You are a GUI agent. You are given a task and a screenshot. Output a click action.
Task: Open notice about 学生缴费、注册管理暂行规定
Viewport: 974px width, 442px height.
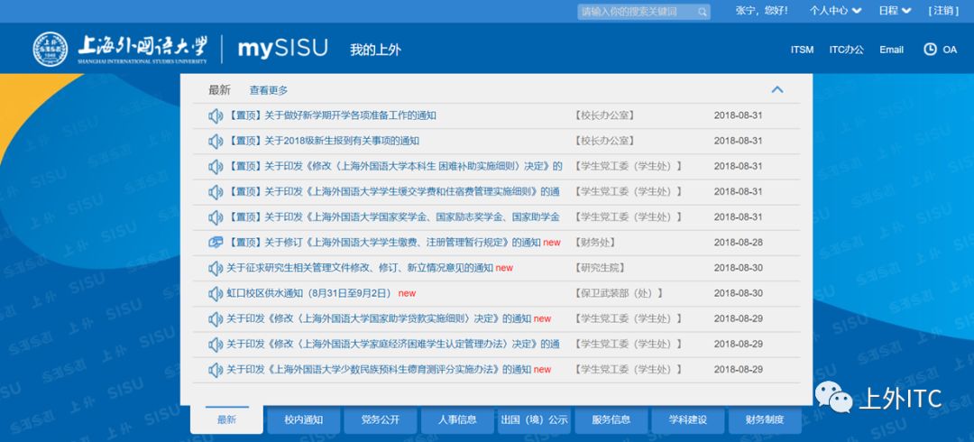pos(384,243)
